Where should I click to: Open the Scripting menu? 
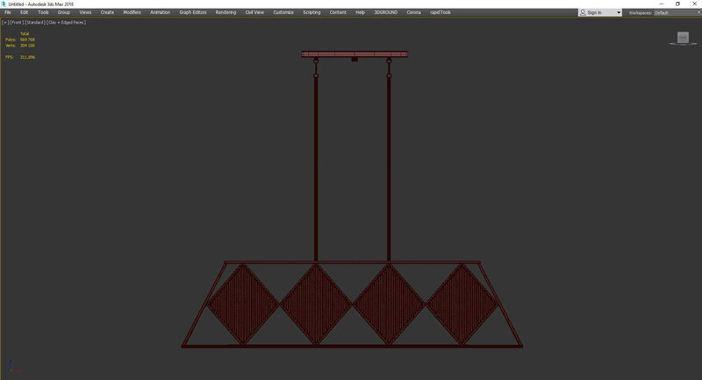[312, 12]
